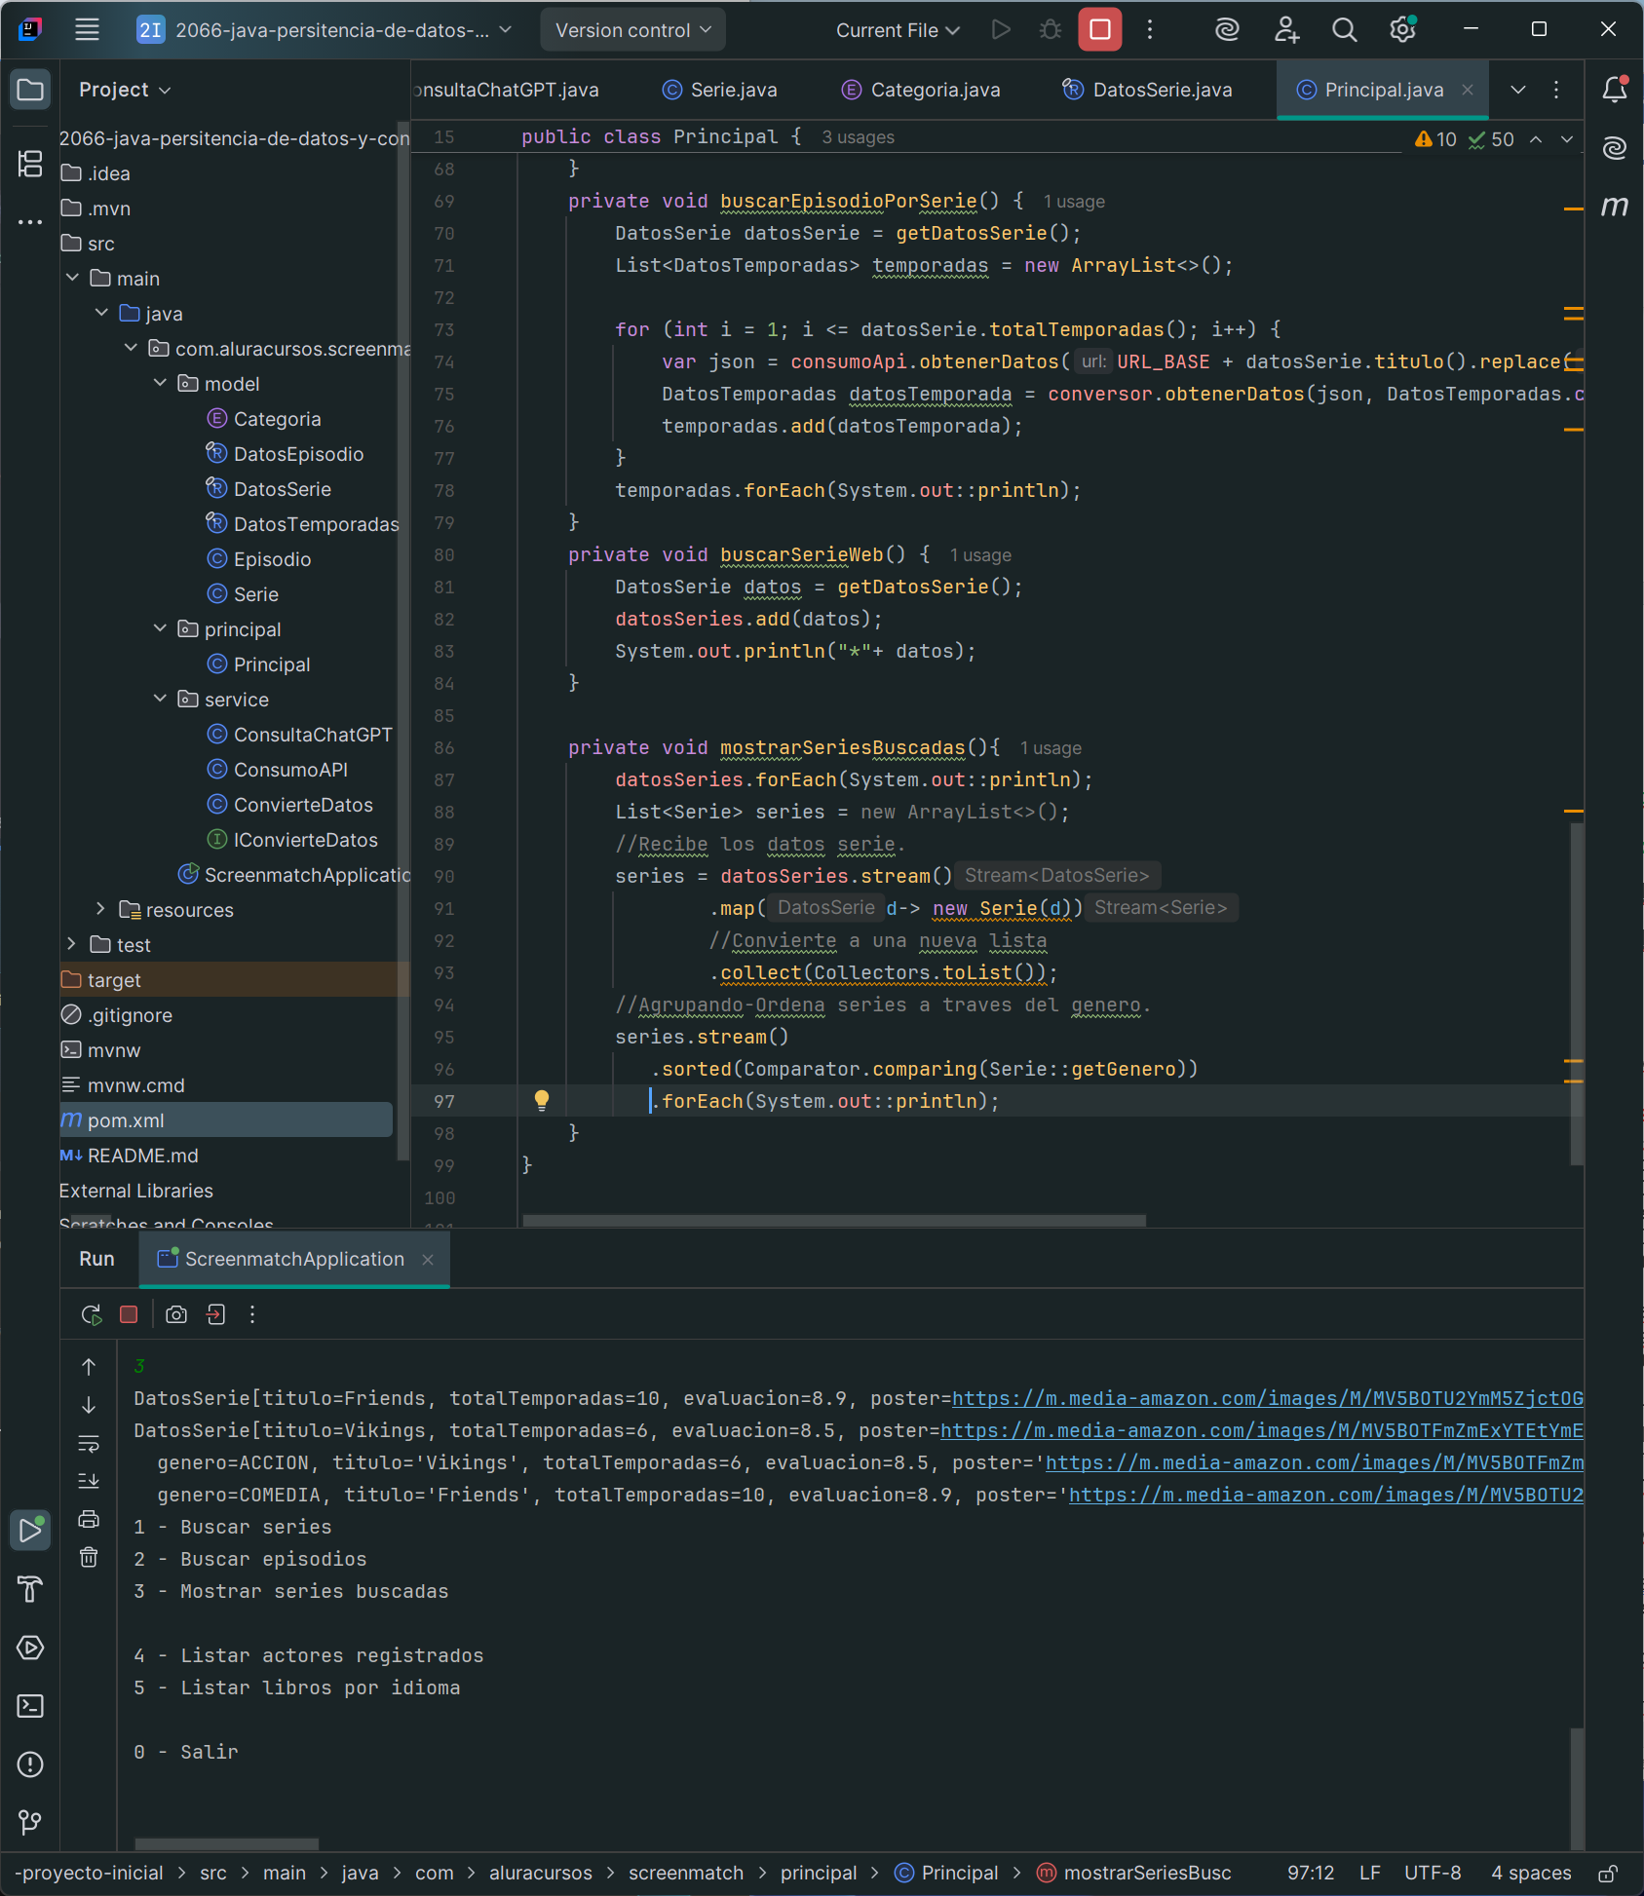Open AI Assistant swirl icon in title bar

coord(1227,30)
